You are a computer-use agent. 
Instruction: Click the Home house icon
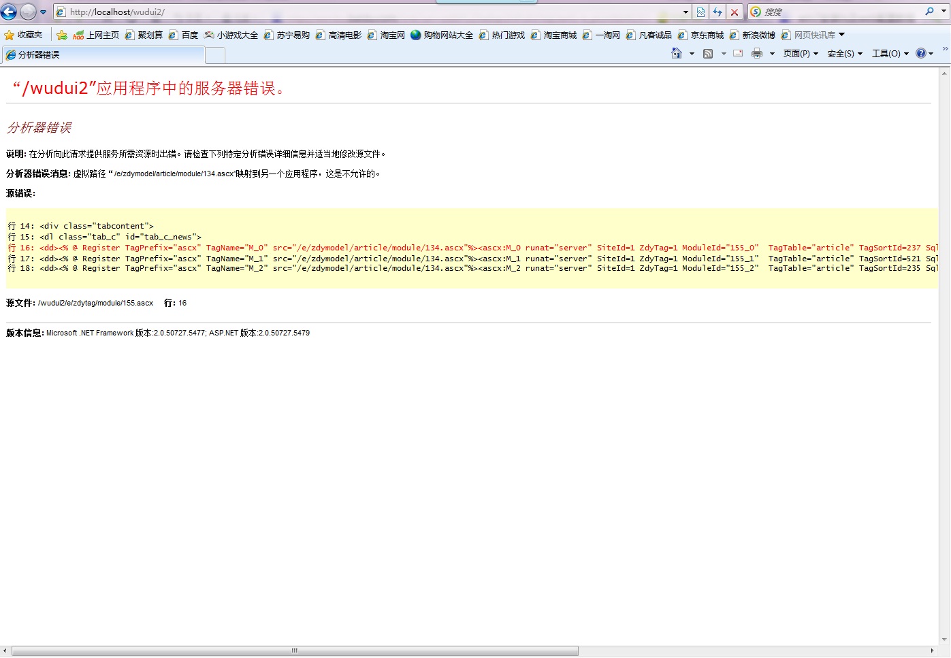coord(676,53)
